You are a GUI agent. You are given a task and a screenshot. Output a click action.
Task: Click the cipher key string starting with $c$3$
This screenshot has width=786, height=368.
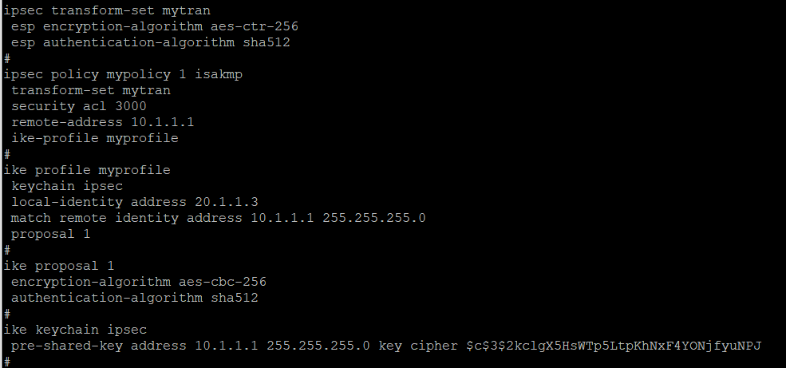614,346
